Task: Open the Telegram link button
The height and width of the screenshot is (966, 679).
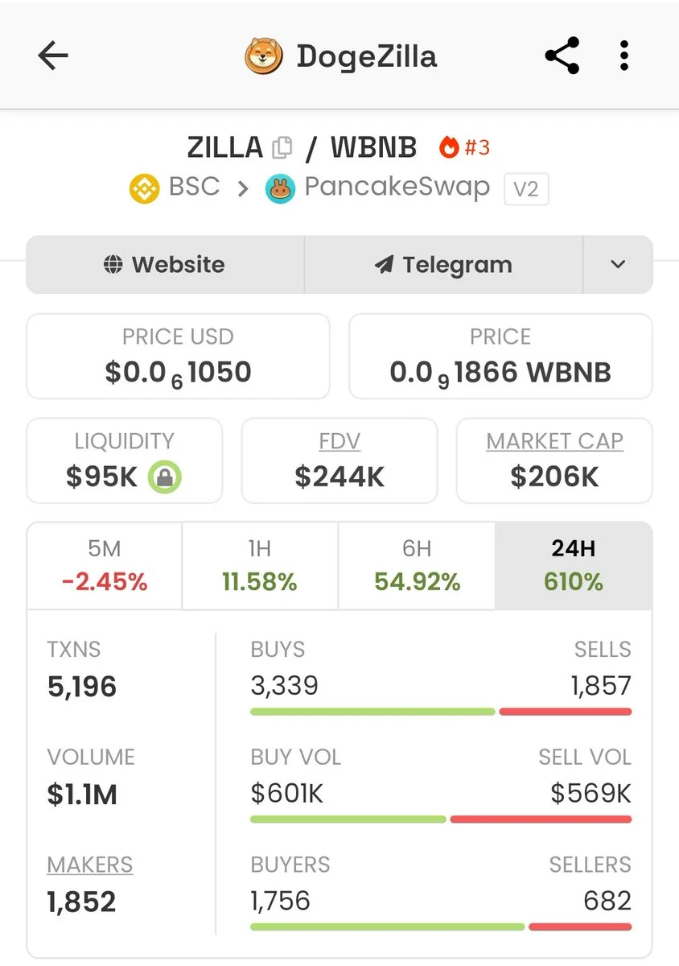Action: click(x=443, y=265)
